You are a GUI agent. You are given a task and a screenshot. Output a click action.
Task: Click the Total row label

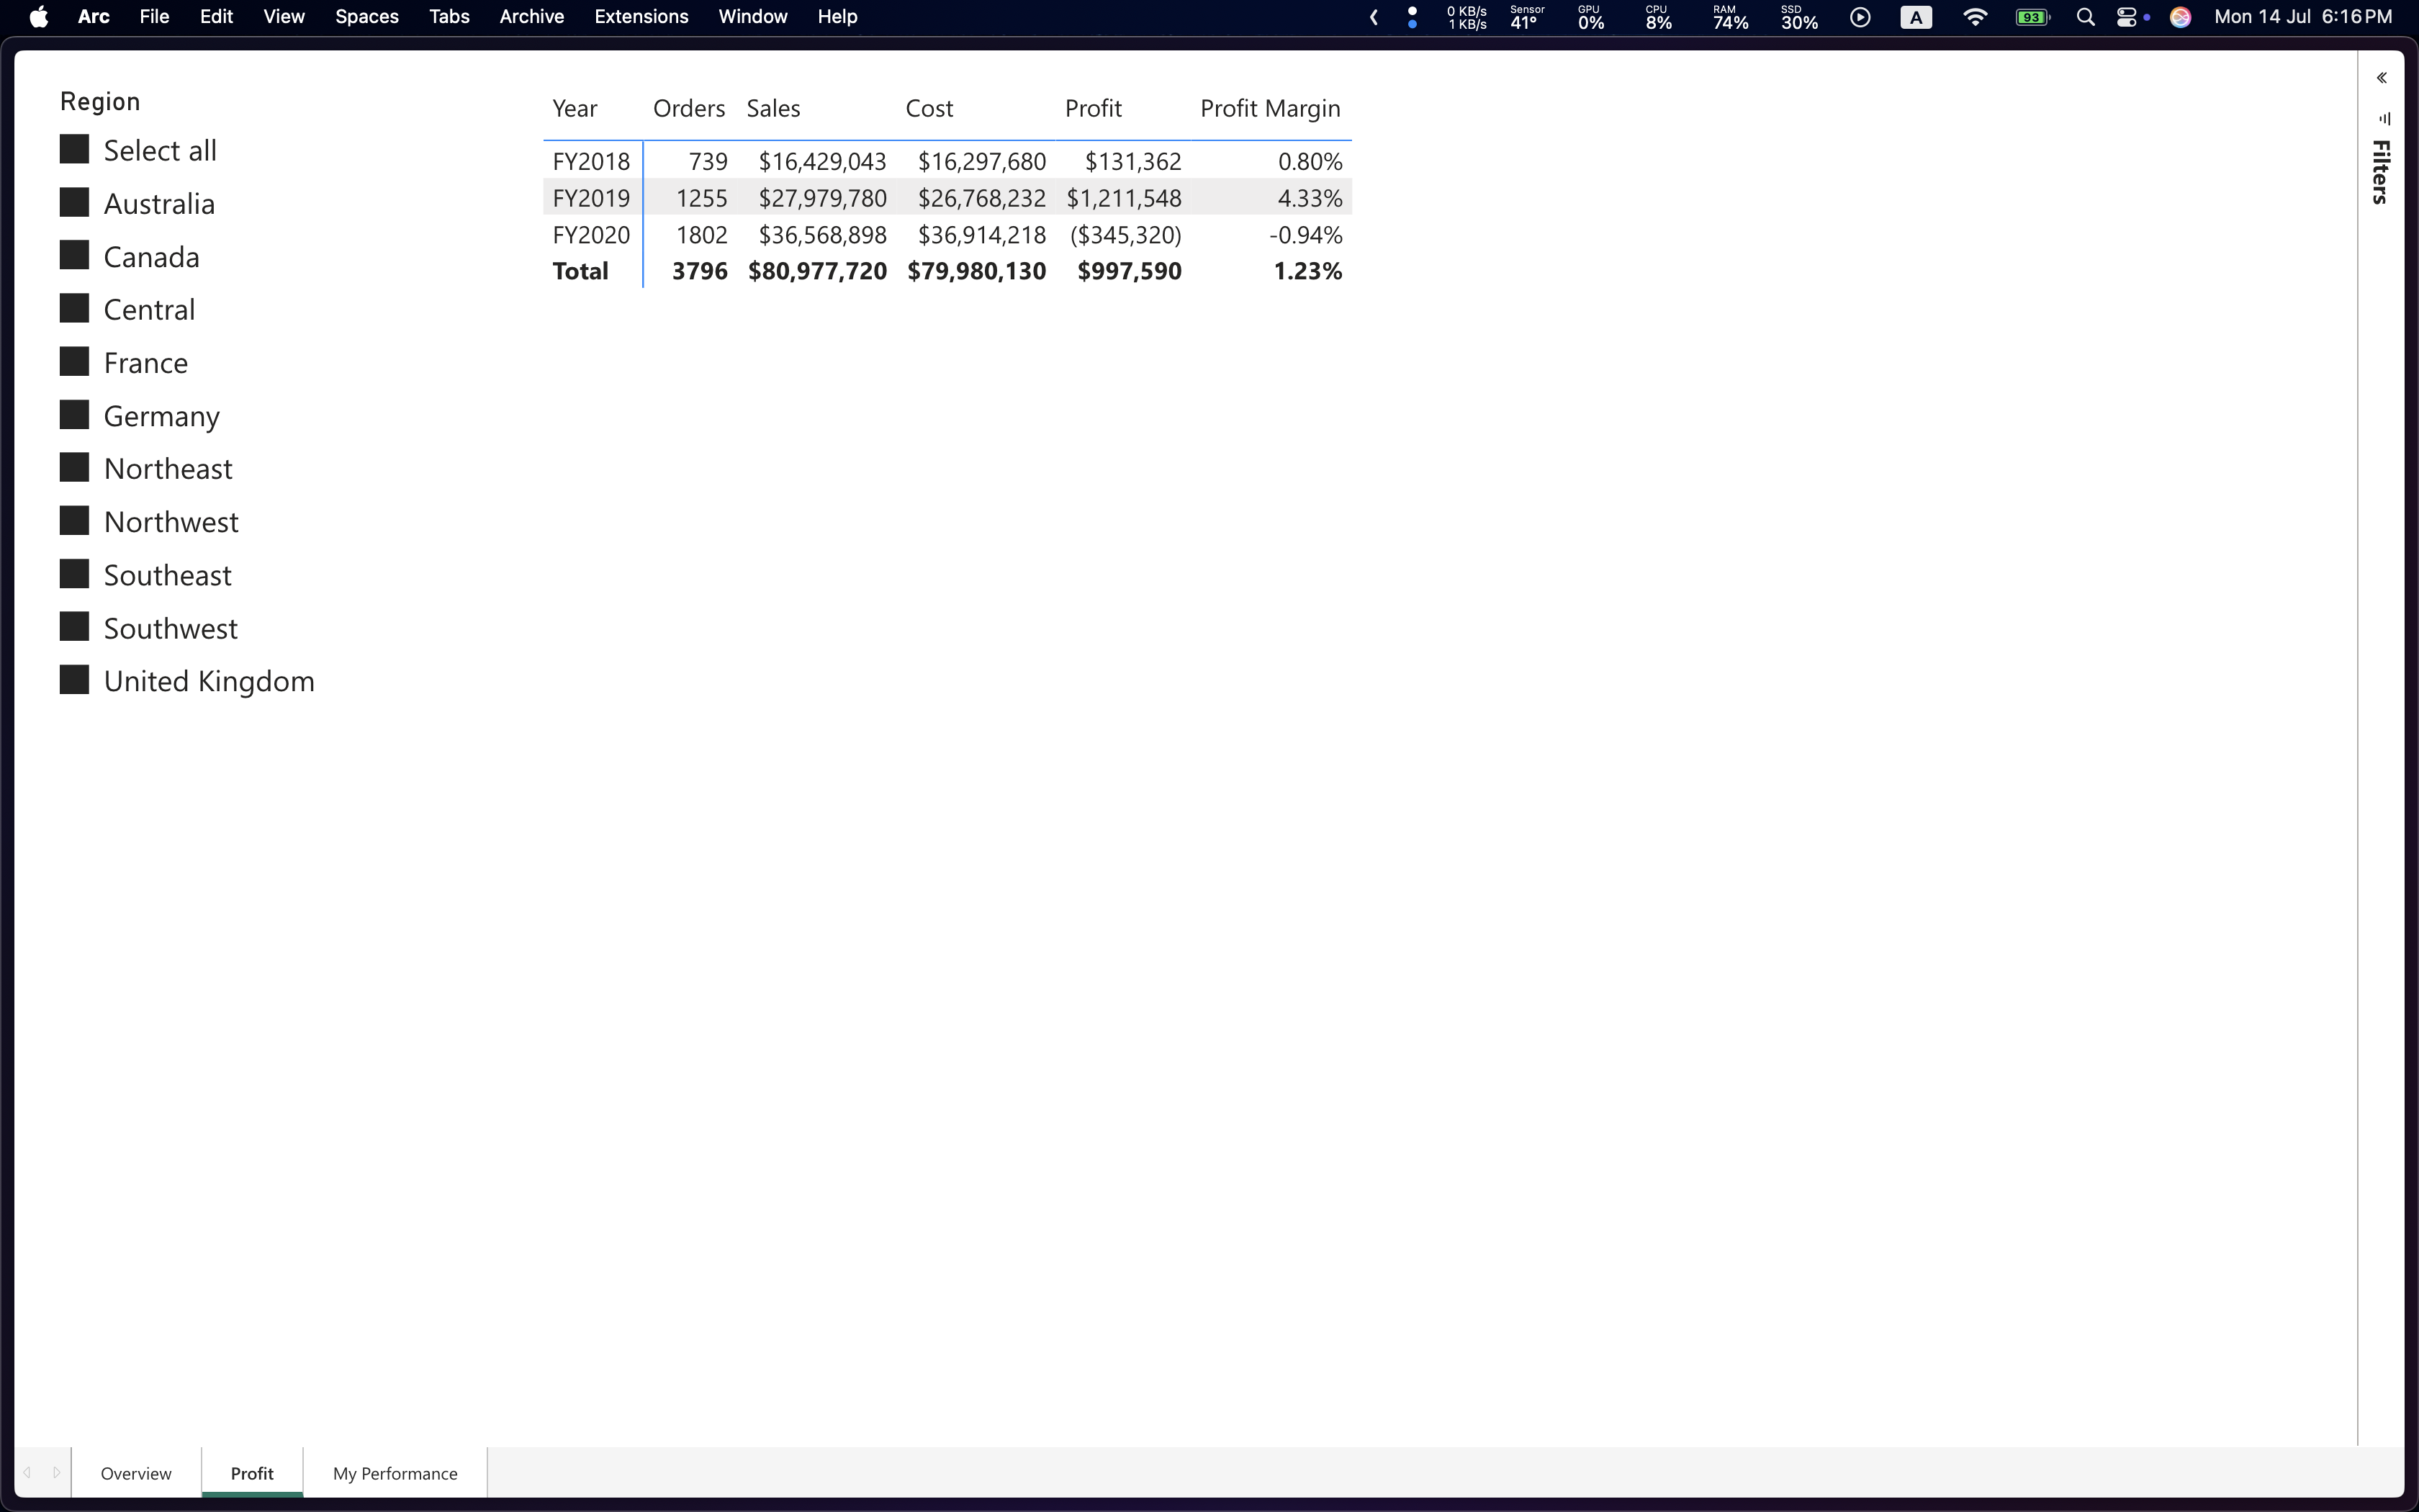tap(581, 271)
